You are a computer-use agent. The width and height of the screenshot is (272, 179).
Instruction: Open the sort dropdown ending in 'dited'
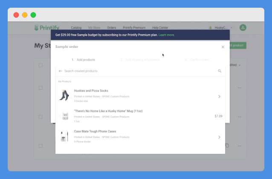point(235,65)
